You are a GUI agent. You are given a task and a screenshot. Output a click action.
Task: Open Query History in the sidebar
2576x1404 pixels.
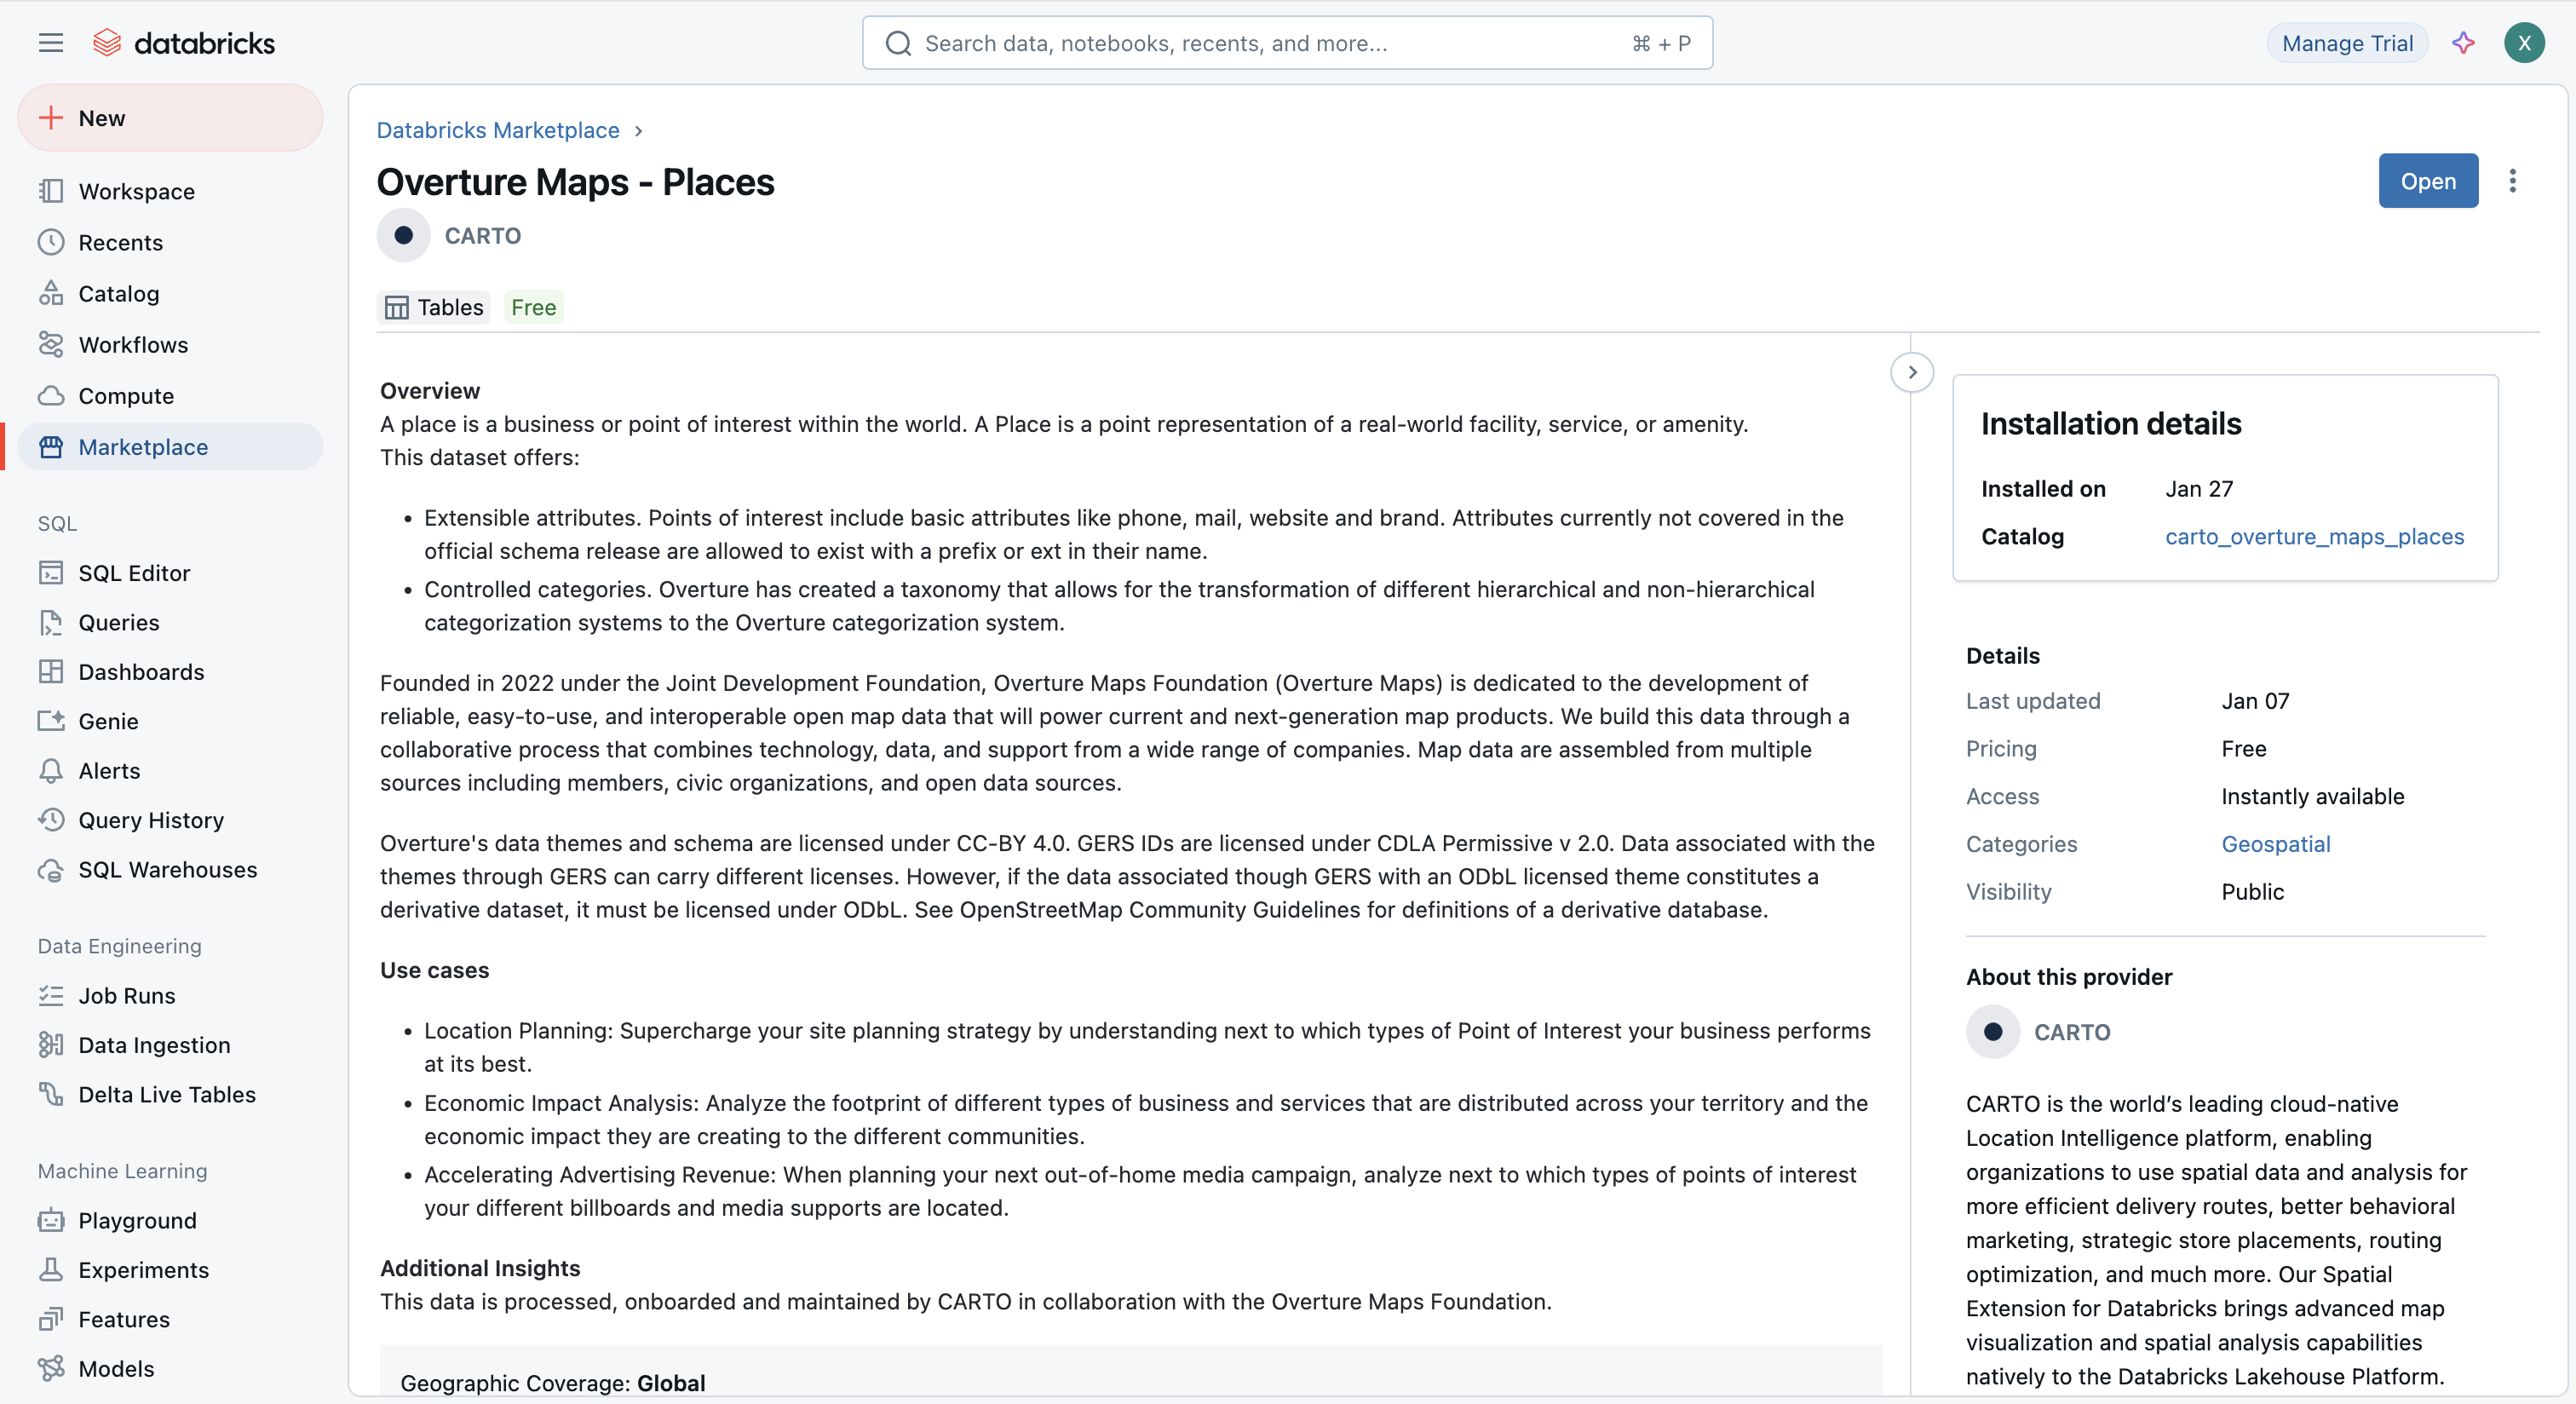[170, 820]
